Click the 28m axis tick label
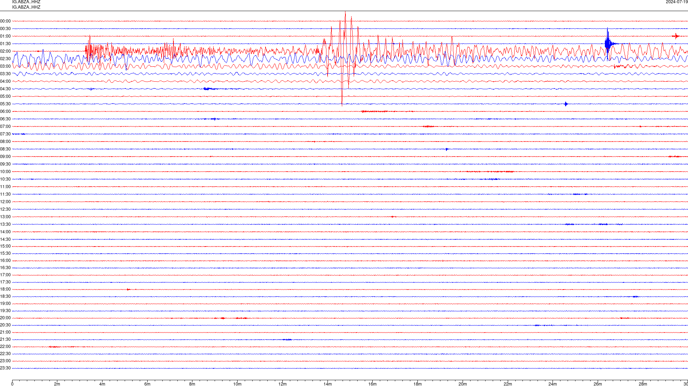 (x=643, y=384)
